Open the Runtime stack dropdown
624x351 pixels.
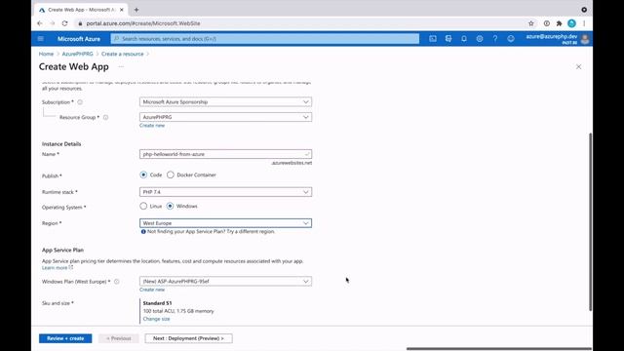pyautogui.click(x=225, y=192)
